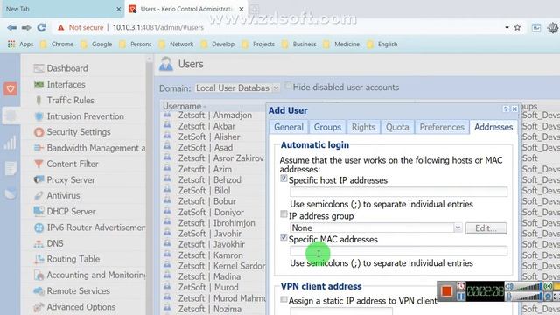Switch to the Rights tab
Image resolution: width=560 pixels, height=315 pixels.
363,127
